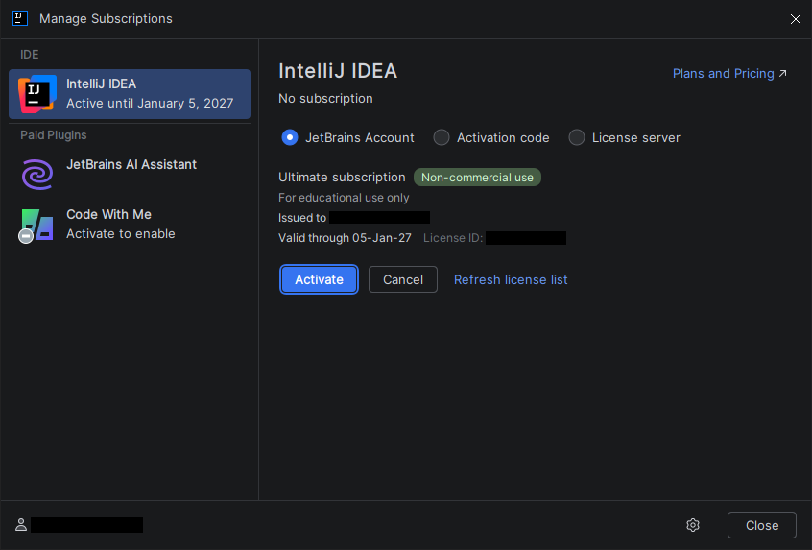The width and height of the screenshot is (812, 550).
Task: Close the Manage Subscriptions window with X
Action: tap(795, 18)
